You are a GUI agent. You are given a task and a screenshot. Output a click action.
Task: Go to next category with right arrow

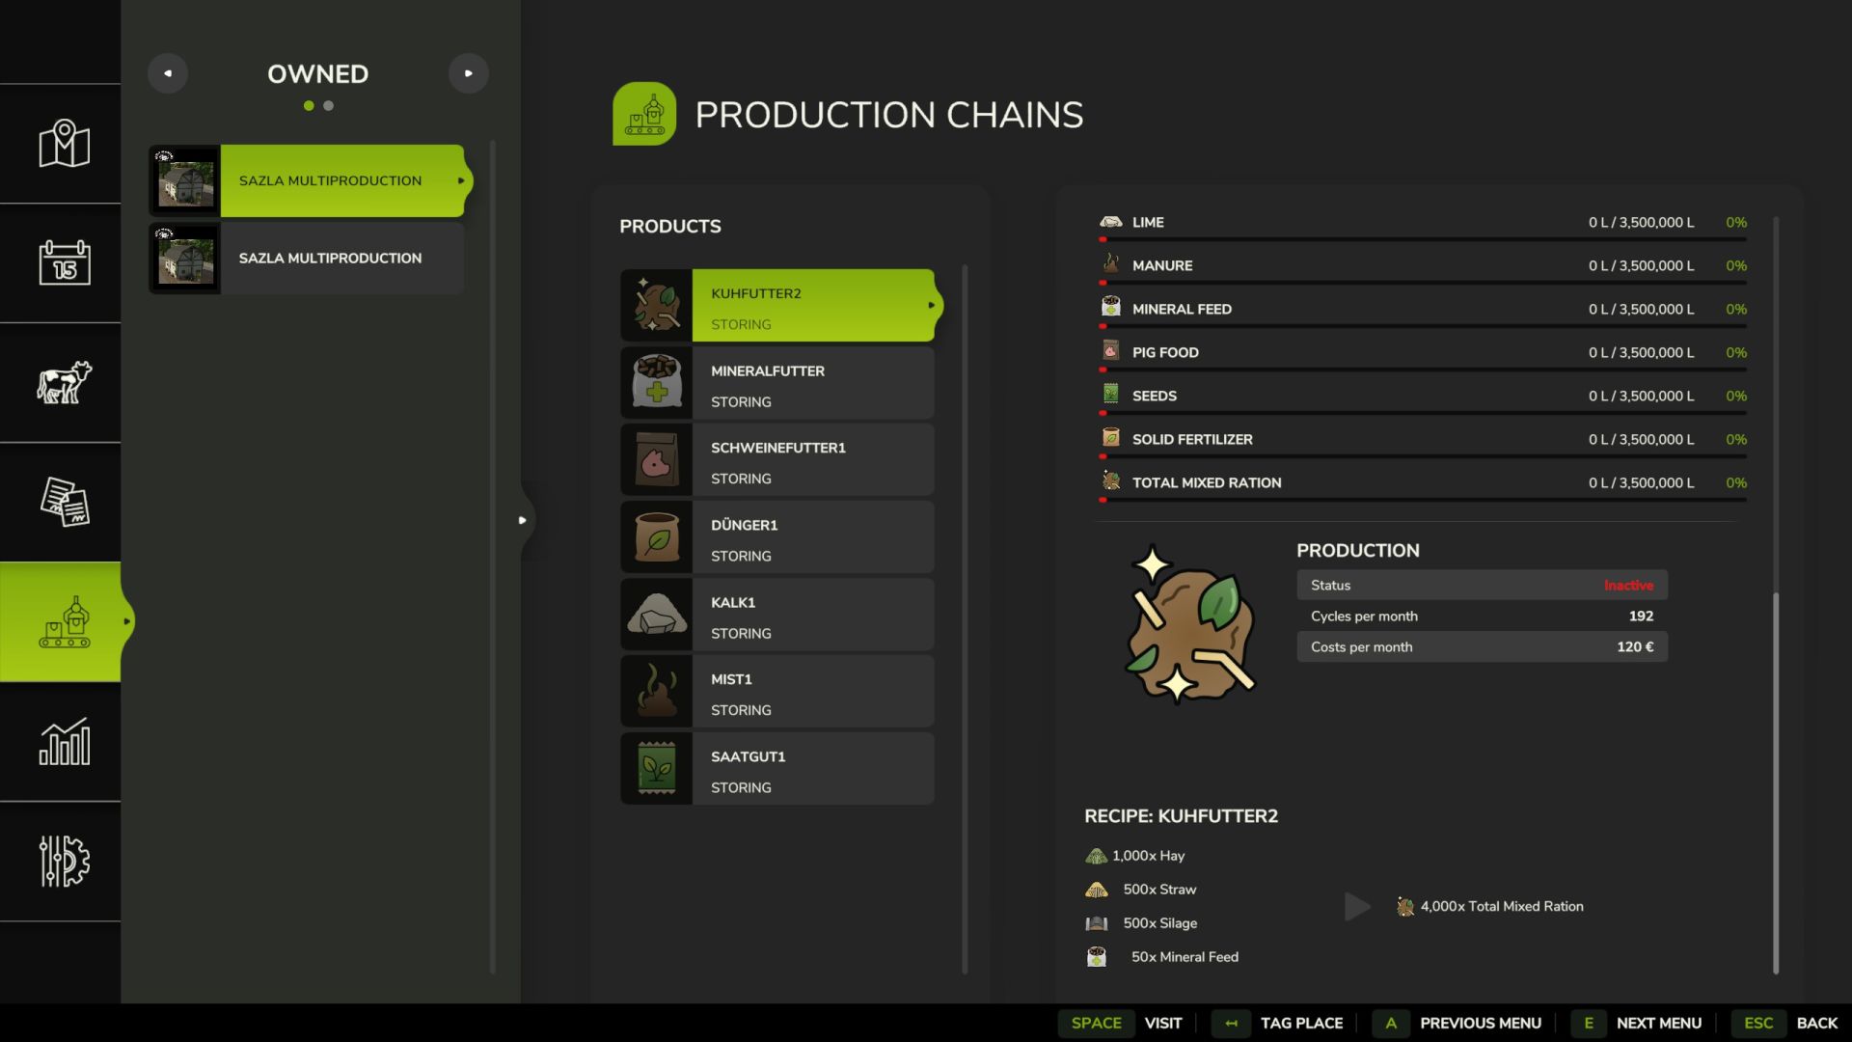pyautogui.click(x=469, y=73)
